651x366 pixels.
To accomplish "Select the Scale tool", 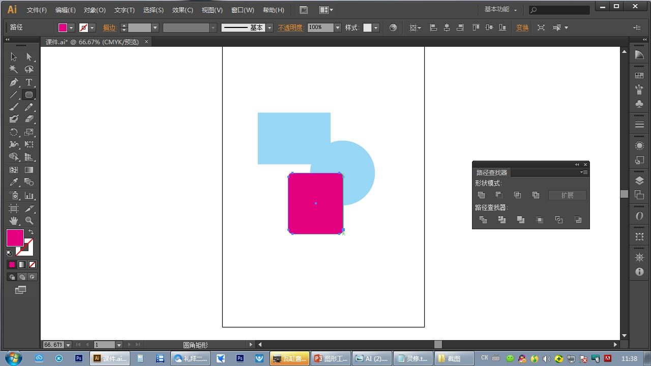I will [x=29, y=132].
